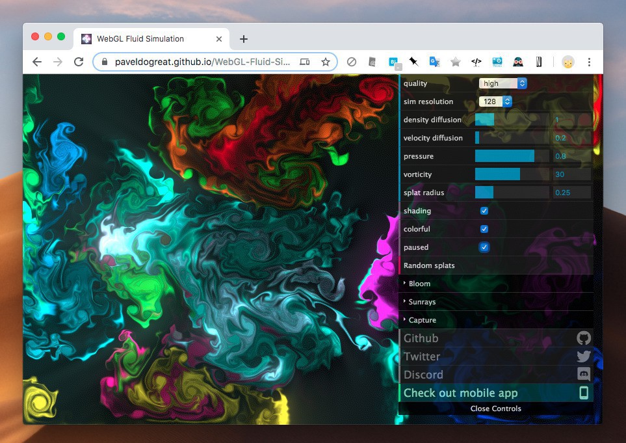Image resolution: width=626 pixels, height=443 pixels.
Task: Click the mobile phone icon
Action: click(x=584, y=393)
